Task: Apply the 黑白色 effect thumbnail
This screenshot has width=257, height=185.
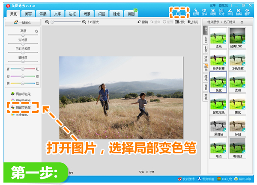Action: point(218,126)
